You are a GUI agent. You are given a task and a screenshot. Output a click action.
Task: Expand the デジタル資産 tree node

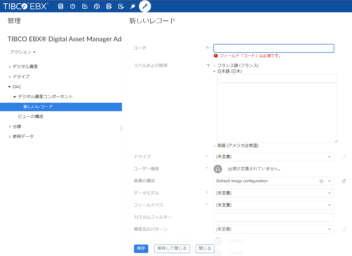(x=10, y=67)
